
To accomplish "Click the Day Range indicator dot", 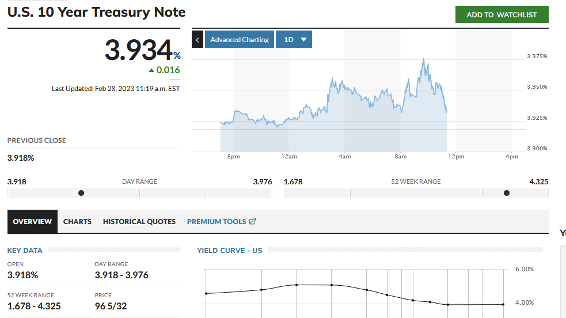I will tap(81, 193).
